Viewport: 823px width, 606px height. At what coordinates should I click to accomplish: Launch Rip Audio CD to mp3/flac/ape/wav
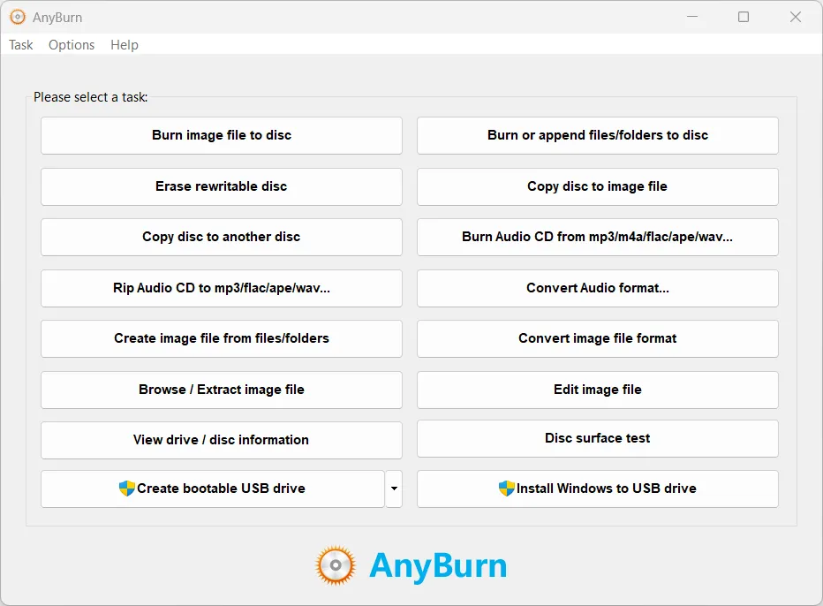point(222,288)
